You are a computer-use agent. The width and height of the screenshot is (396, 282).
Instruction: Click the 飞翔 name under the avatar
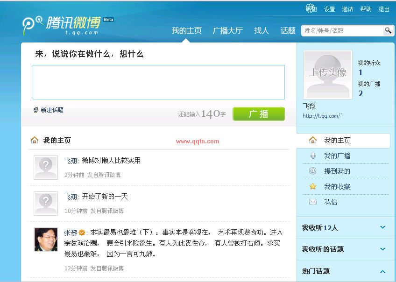(x=309, y=106)
